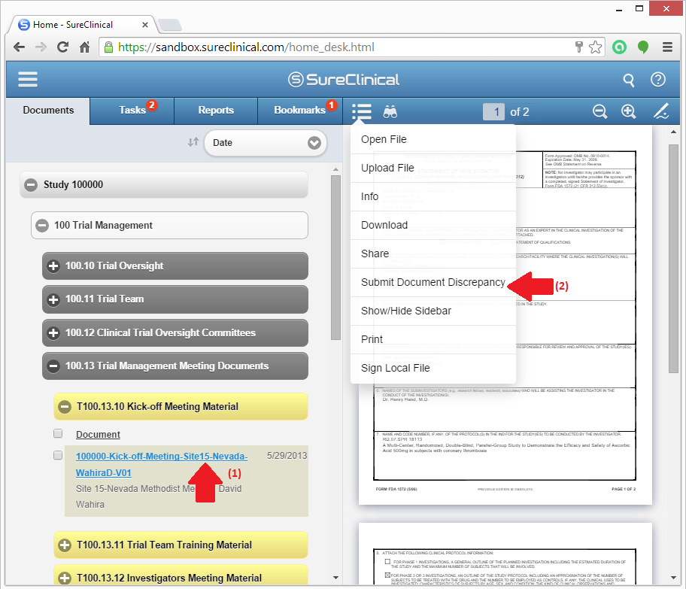686x589 pixels.
Task: Click the browser forward arrow
Action: (41, 47)
